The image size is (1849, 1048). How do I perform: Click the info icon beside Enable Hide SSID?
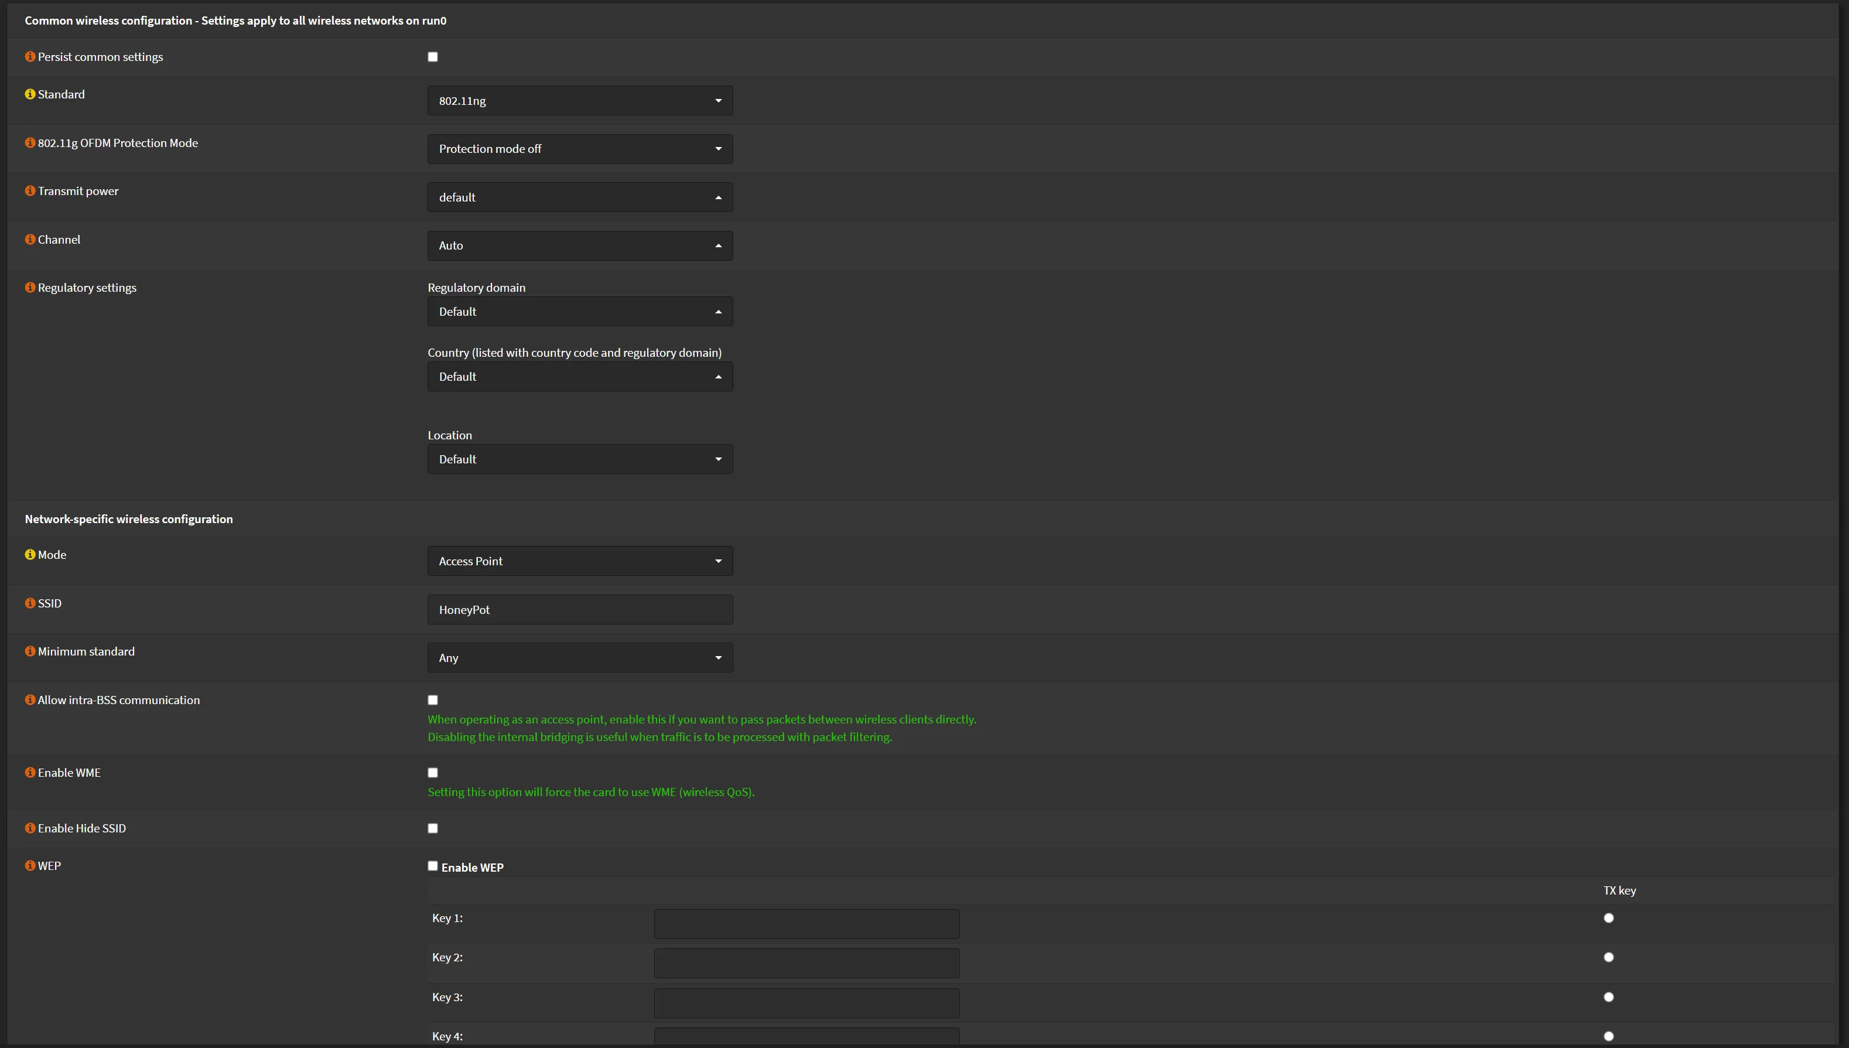[29, 828]
